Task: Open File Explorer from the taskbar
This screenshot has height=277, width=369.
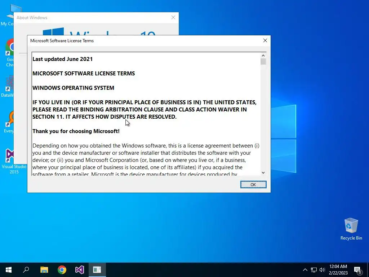Action: [x=44, y=270]
